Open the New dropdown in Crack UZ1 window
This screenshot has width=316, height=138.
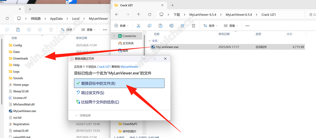[121, 26]
